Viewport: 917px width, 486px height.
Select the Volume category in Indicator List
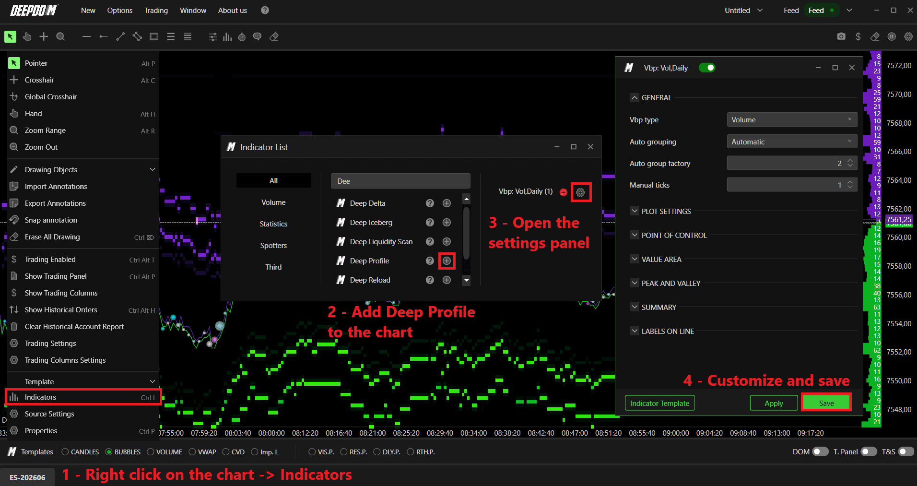click(x=273, y=202)
